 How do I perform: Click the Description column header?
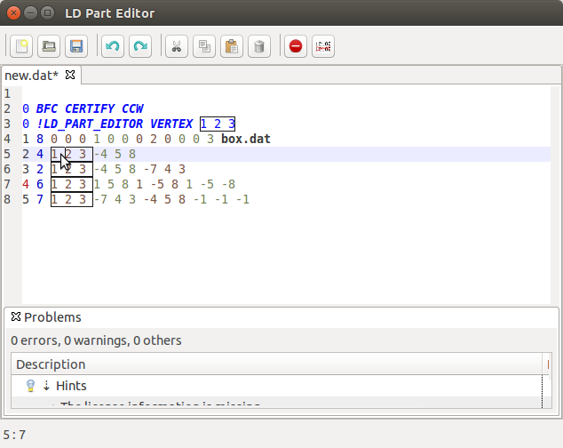[x=51, y=364]
